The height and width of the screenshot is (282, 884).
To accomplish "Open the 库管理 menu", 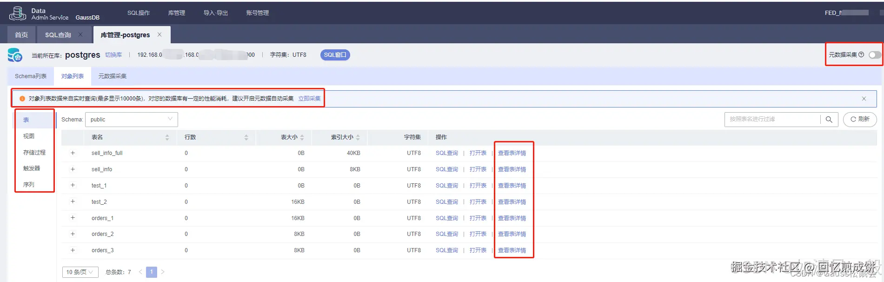I will click(x=177, y=13).
